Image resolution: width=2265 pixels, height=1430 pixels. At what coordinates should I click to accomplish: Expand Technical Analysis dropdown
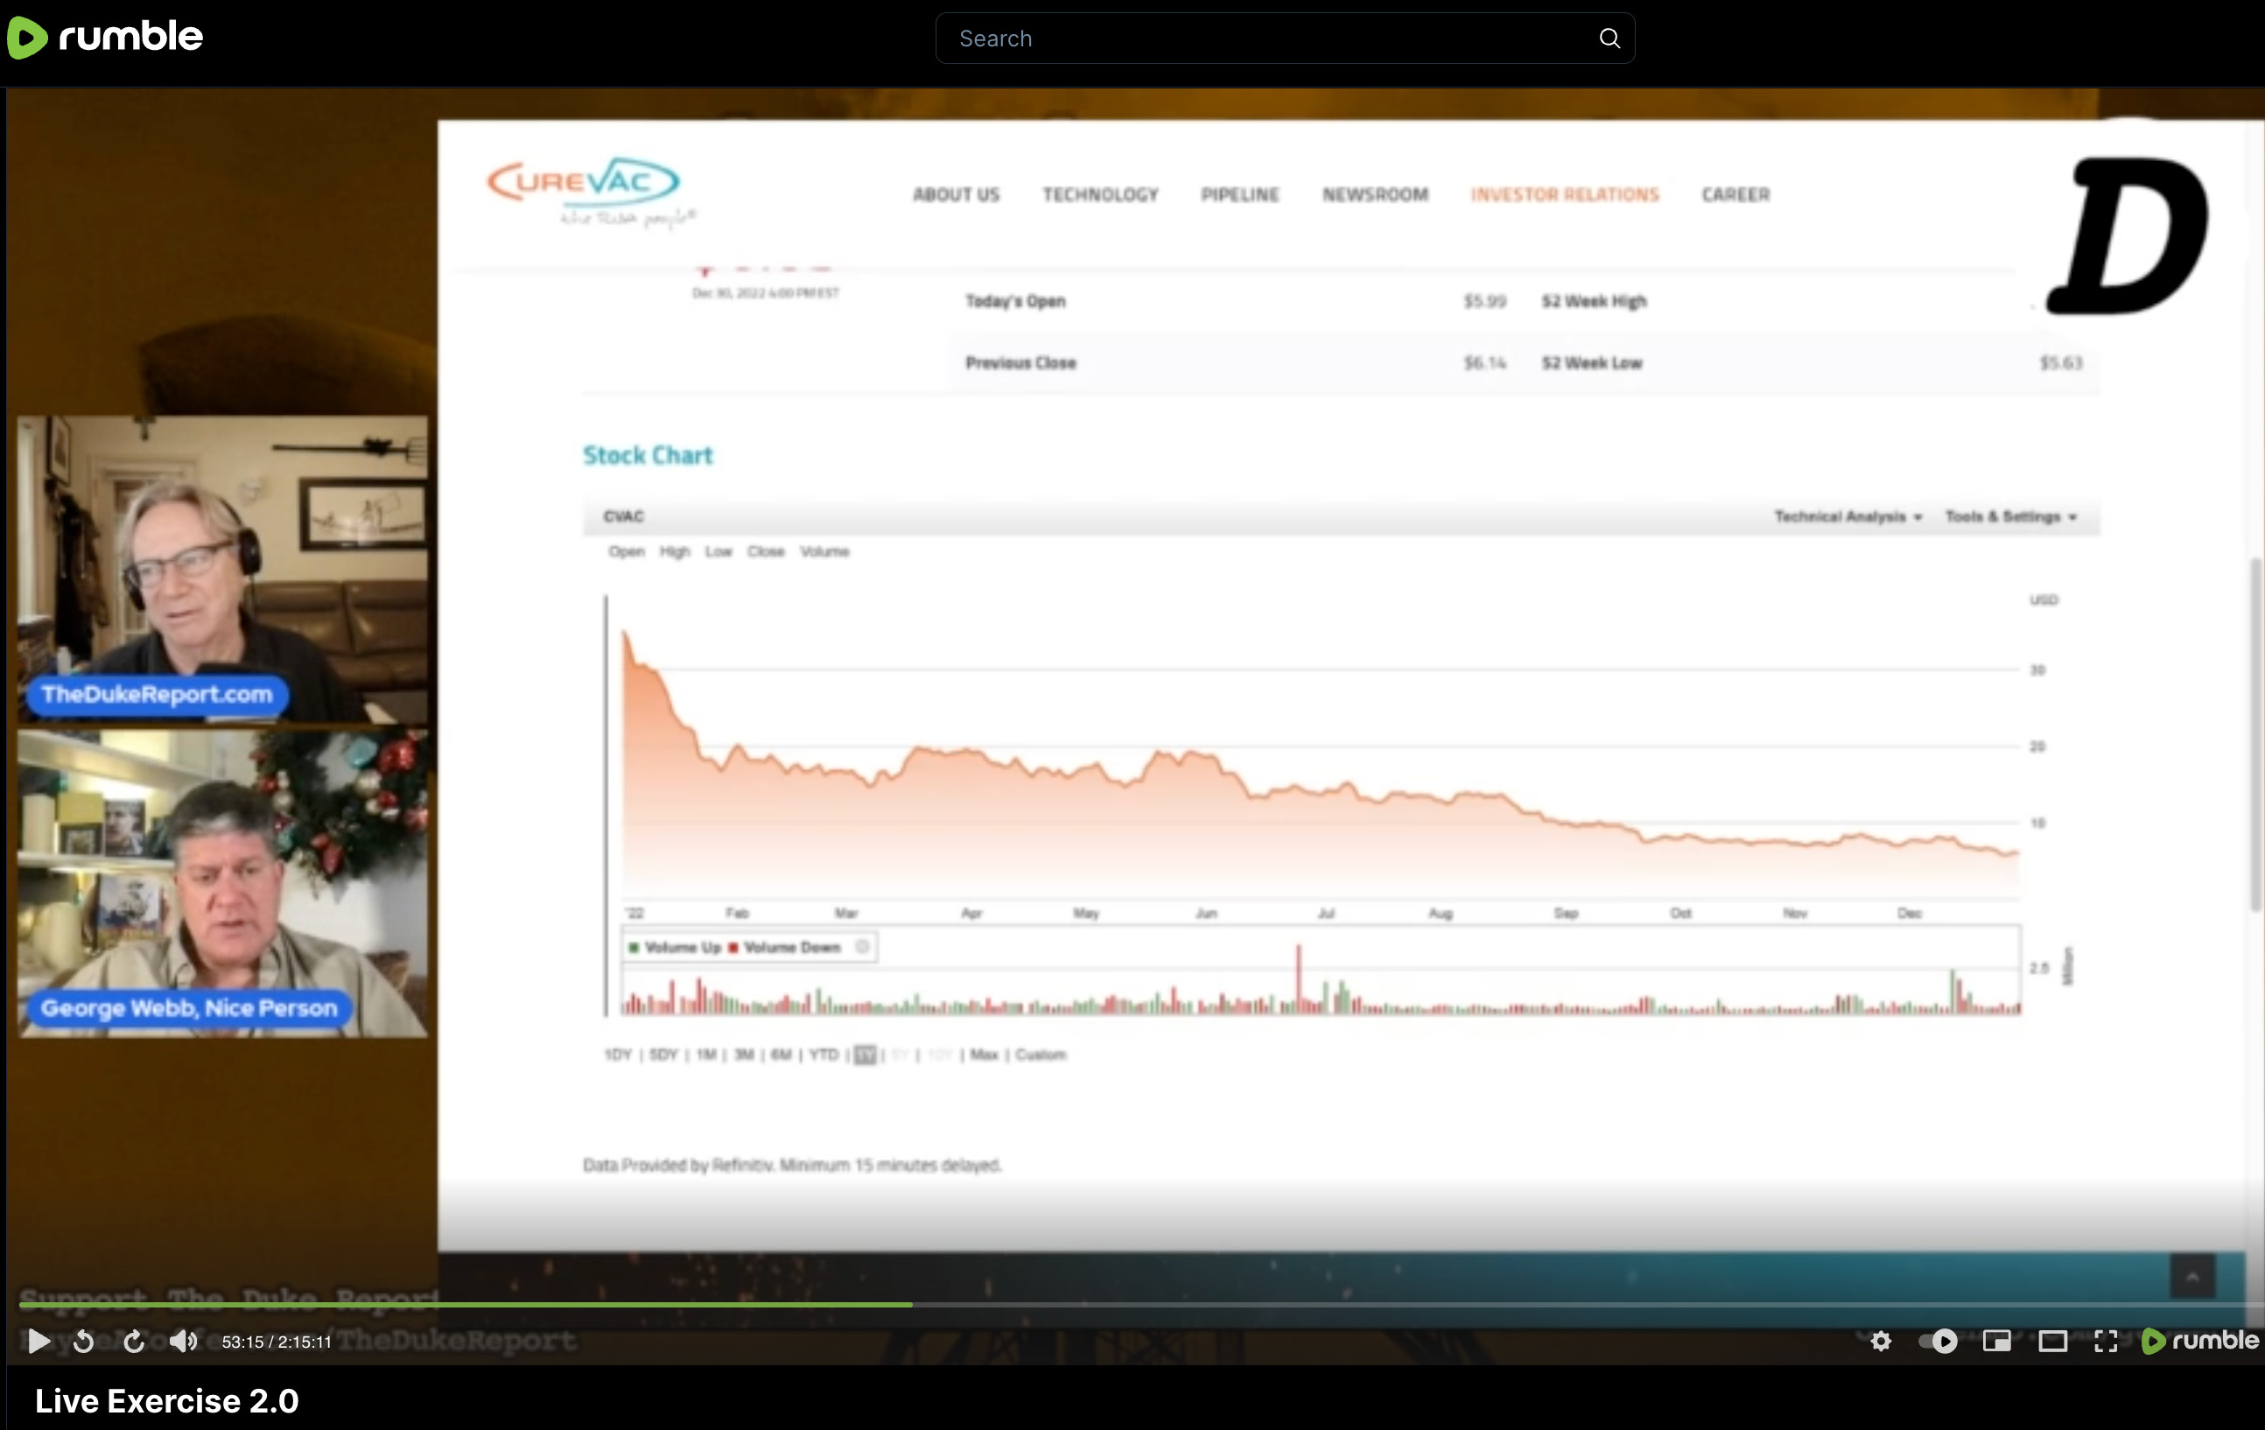point(1848,516)
